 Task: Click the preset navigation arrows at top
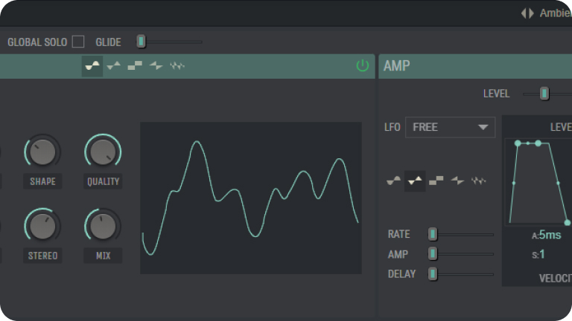coord(527,13)
